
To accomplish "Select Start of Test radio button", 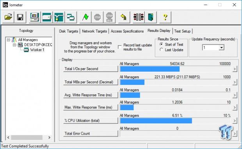I will pos(161,44).
